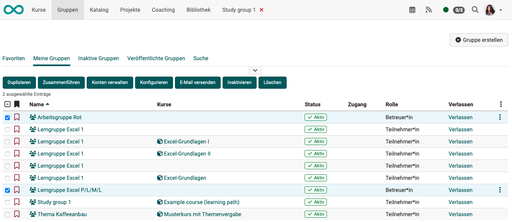
Task: Click the cube icon of Example course (learning path)
Action: coord(160,202)
